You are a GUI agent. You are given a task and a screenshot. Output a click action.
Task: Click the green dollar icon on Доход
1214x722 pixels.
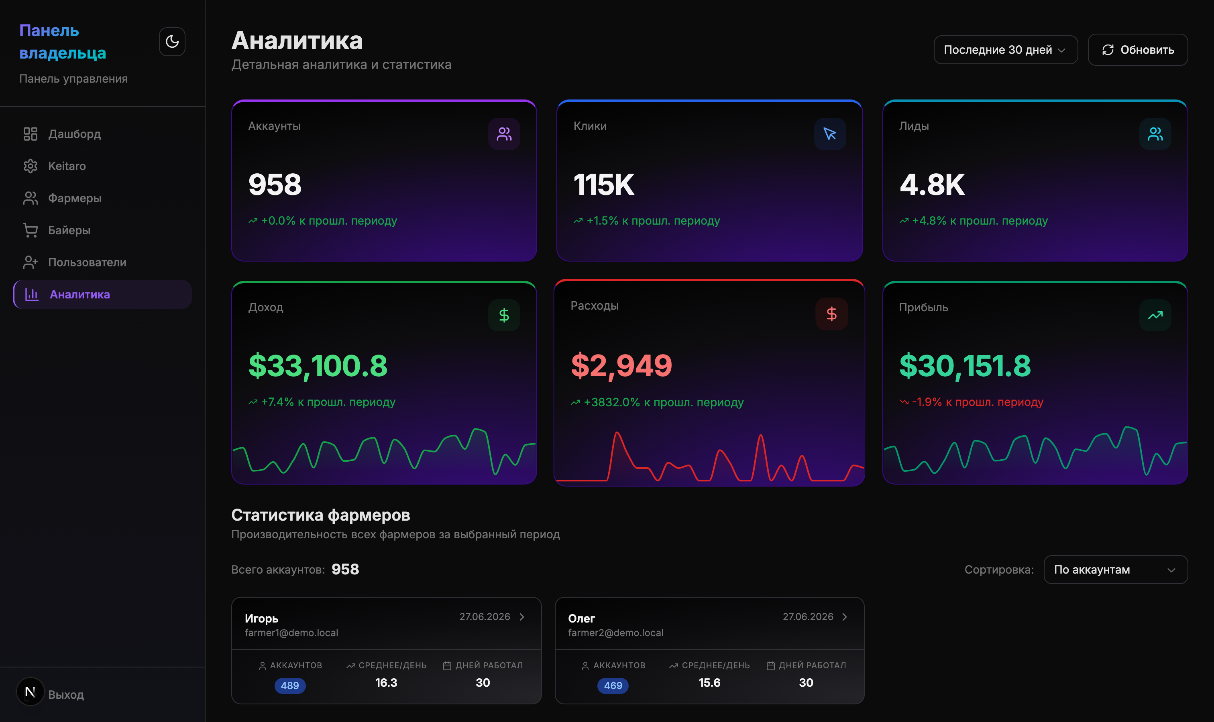(504, 315)
